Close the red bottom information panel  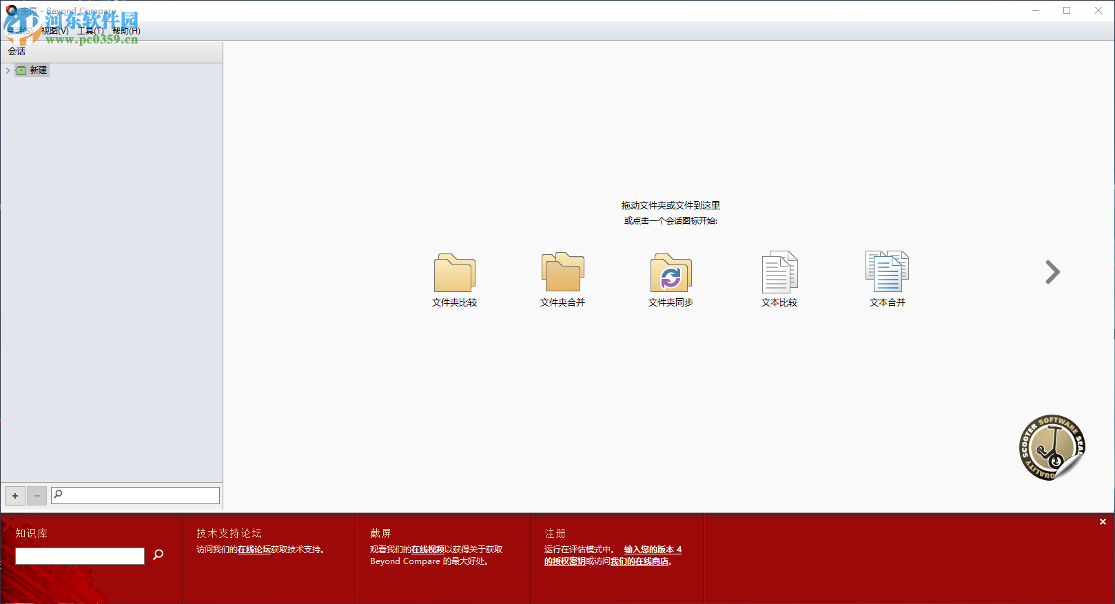click(1103, 522)
